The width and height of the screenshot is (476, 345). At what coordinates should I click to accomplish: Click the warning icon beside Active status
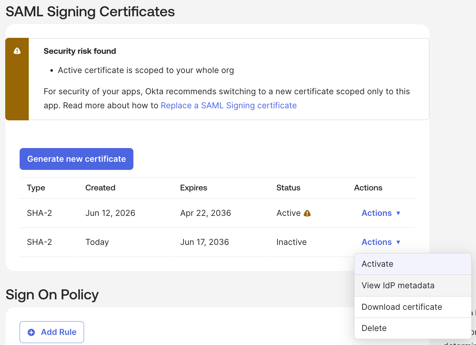(307, 213)
